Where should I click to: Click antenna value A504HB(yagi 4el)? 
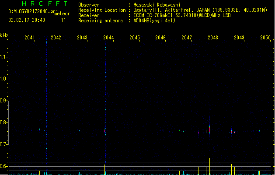click(154, 21)
